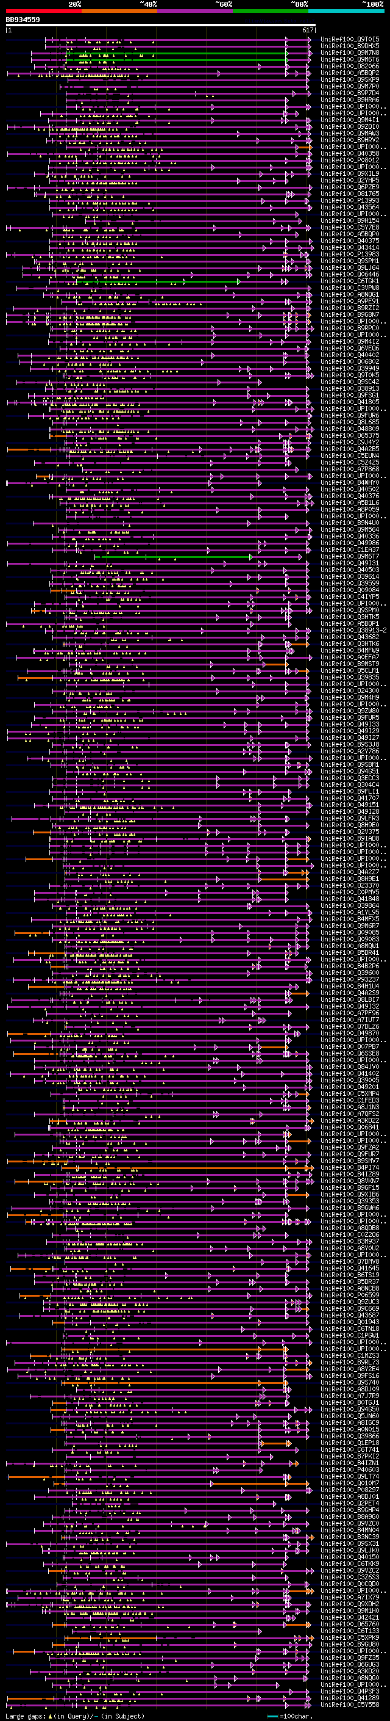Select hit label UniRef100_B9G8N7
390x1721 pixels.
[349, 314]
